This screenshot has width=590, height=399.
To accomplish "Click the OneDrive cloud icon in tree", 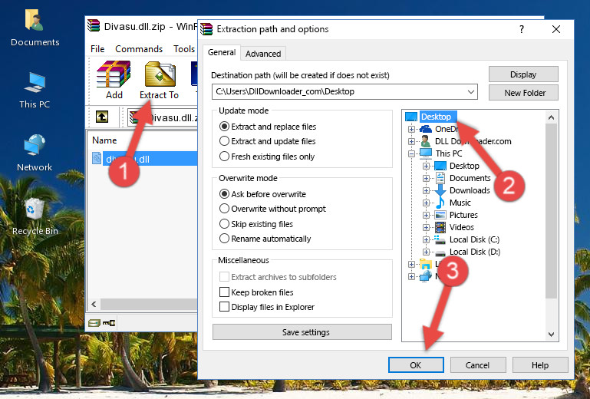I will point(426,129).
